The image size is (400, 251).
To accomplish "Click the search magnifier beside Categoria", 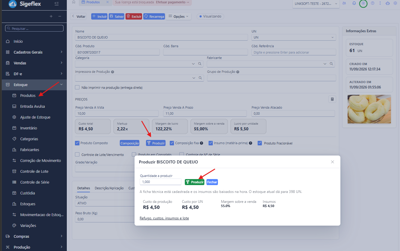I will coord(200,64).
